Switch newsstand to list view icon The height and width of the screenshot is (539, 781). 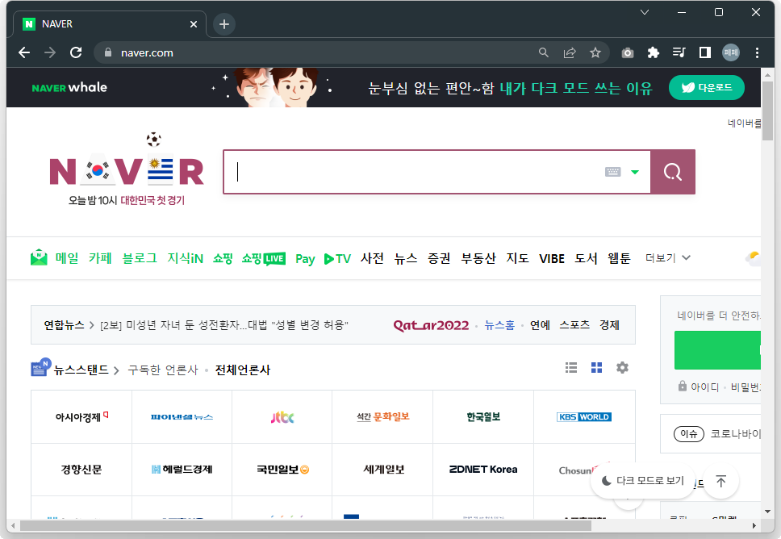click(571, 368)
